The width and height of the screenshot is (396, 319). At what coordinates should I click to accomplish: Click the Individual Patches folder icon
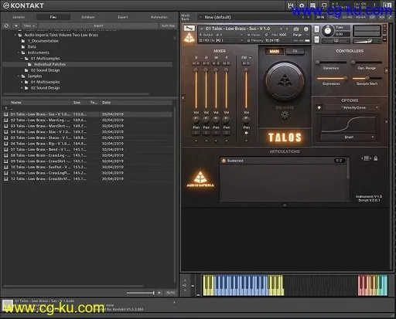coord(29,64)
